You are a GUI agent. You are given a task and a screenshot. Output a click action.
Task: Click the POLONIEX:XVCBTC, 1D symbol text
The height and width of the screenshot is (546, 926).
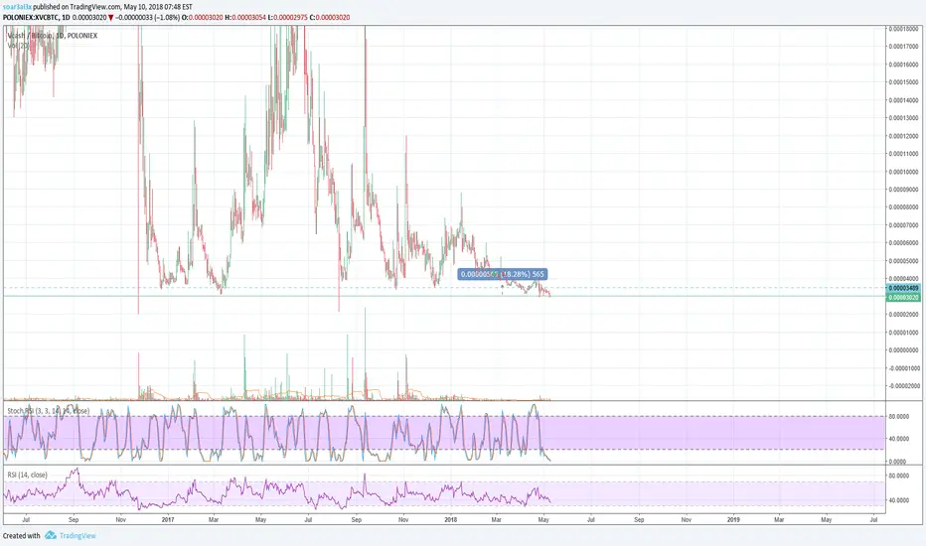click(x=36, y=17)
